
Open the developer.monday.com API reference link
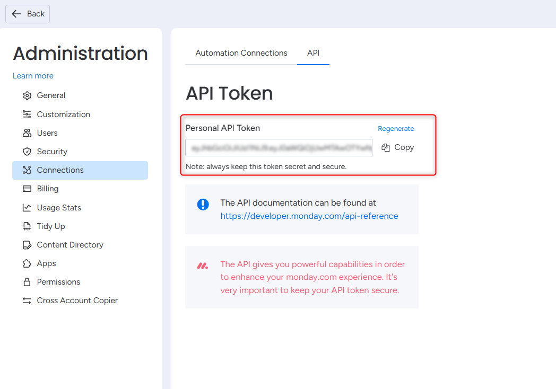[x=309, y=216]
